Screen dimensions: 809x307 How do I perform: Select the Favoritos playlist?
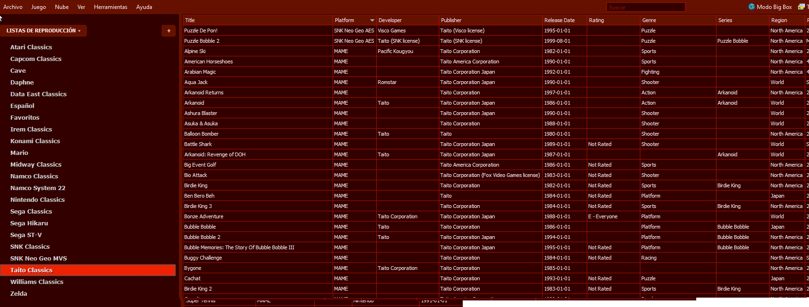tap(88, 117)
